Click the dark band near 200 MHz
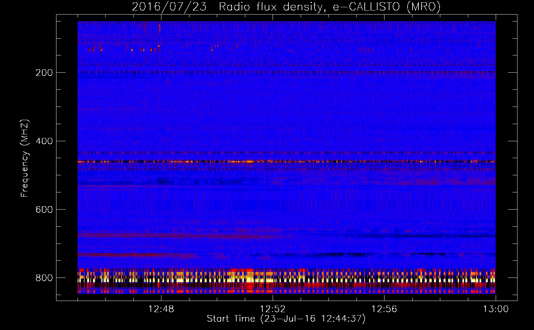This screenshot has width=534, height=330. coord(286,72)
